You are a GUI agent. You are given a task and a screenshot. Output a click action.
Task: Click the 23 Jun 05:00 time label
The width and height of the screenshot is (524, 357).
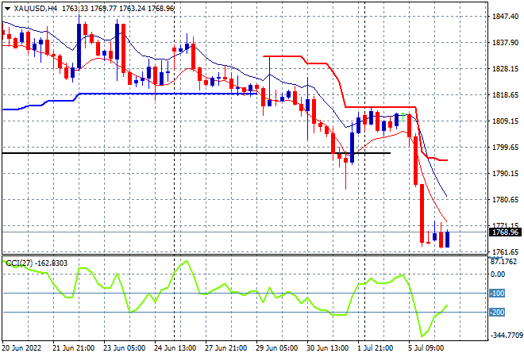pyautogui.click(x=125, y=348)
